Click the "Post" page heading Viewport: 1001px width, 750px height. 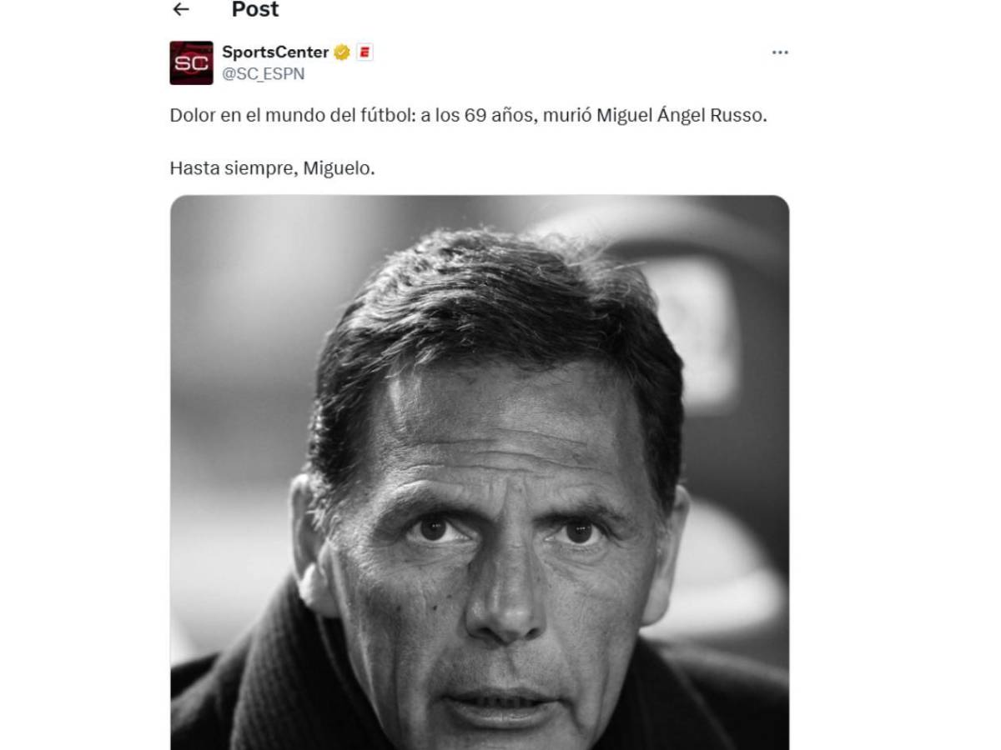click(255, 10)
